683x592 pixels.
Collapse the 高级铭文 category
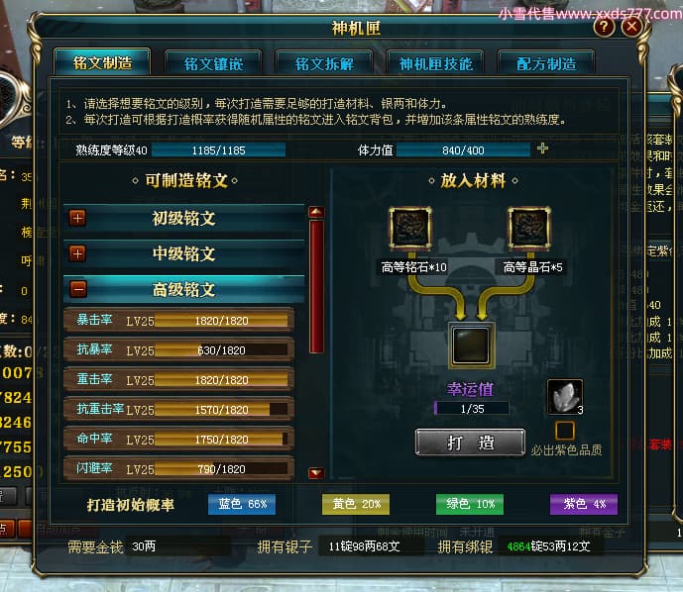pos(78,289)
